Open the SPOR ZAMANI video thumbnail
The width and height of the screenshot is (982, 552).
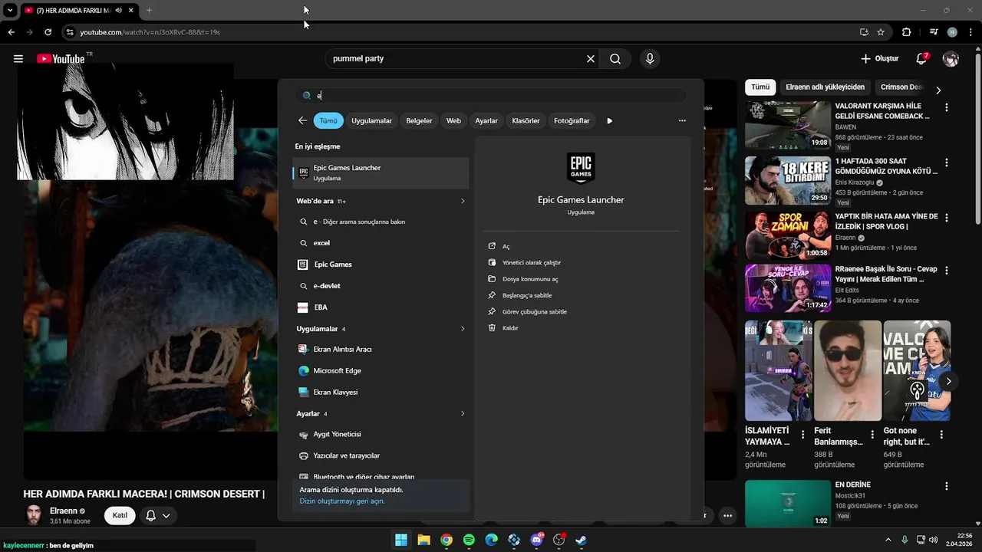point(788,236)
